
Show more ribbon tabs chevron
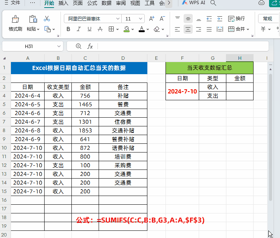(x=169, y=3)
